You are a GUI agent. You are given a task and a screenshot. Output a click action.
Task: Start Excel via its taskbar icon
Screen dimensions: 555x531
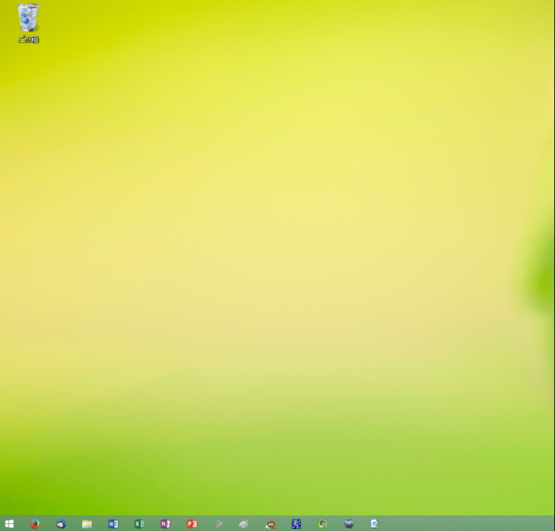[x=139, y=524]
